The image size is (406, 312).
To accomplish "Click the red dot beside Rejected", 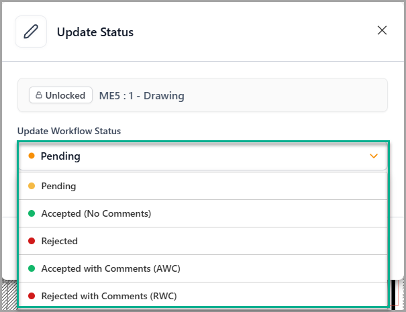I will [x=32, y=241].
